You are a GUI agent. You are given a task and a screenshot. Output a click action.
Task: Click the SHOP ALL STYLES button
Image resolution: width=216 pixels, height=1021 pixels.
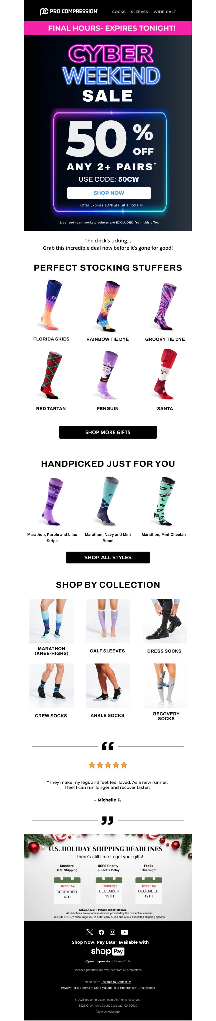[108, 557]
